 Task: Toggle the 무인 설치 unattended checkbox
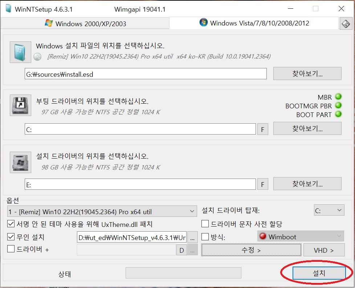(11, 237)
